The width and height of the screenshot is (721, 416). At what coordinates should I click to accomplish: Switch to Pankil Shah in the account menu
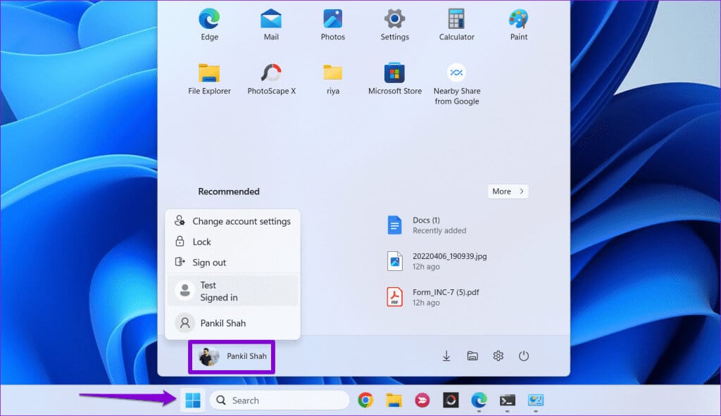tap(232, 323)
